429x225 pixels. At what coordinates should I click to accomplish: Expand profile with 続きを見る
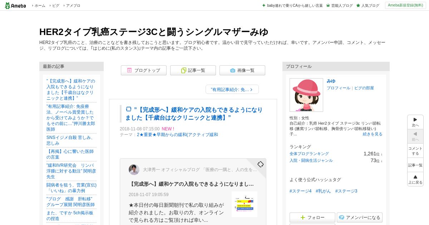[x=373, y=134]
